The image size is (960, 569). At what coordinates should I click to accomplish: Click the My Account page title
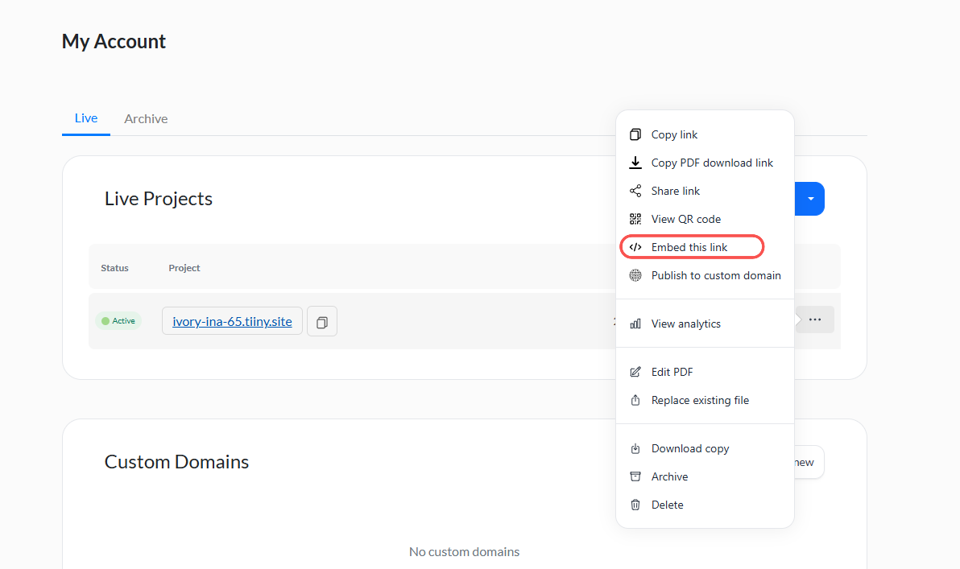pyautogui.click(x=114, y=41)
